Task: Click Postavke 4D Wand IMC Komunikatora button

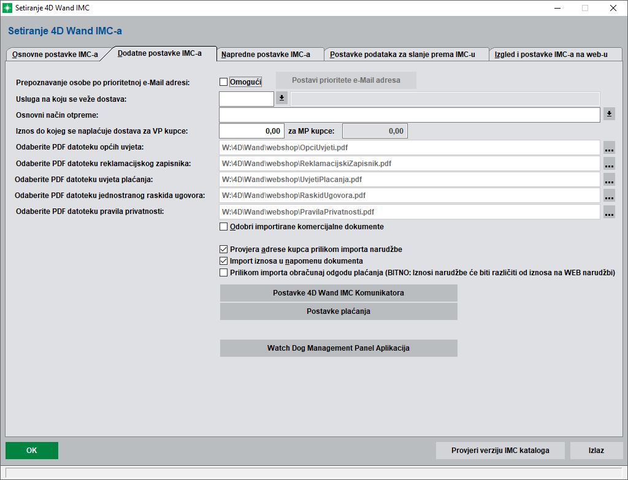Action: click(339, 293)
